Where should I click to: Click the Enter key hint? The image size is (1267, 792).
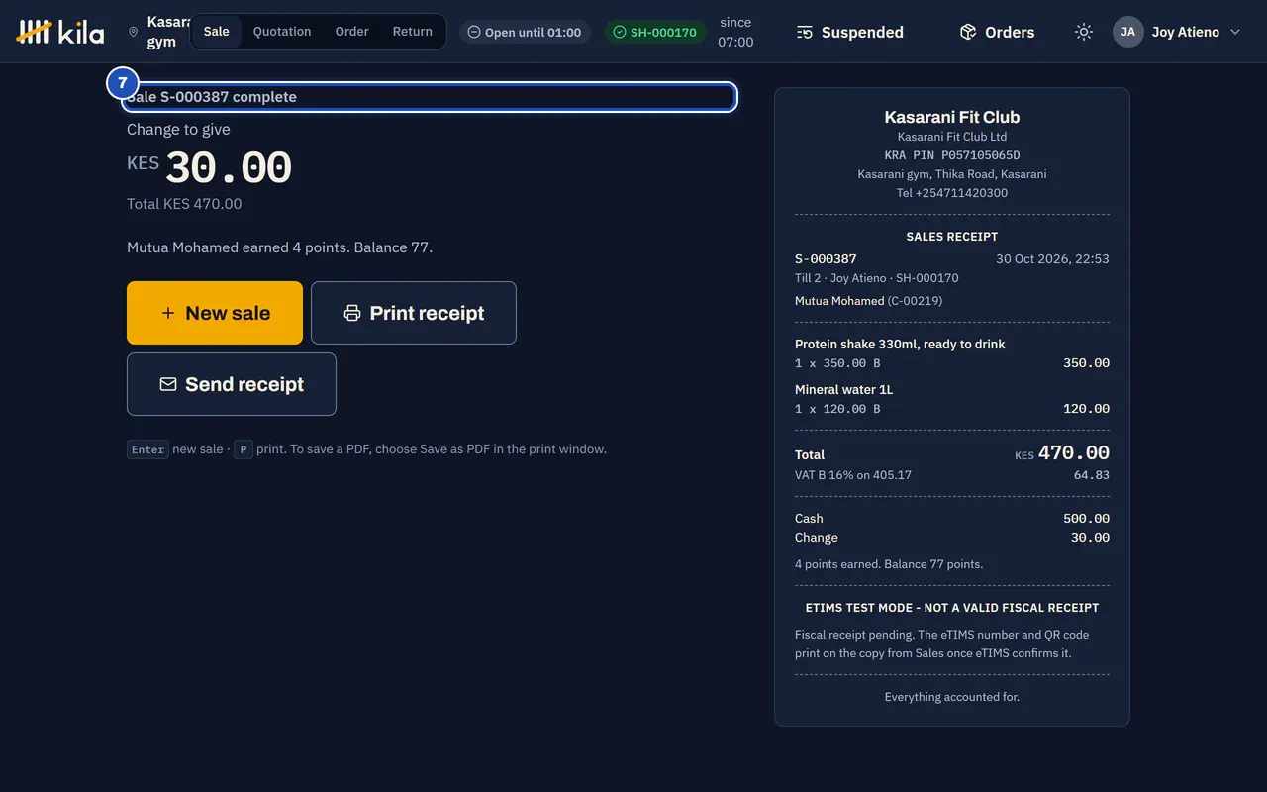(148, 449)
